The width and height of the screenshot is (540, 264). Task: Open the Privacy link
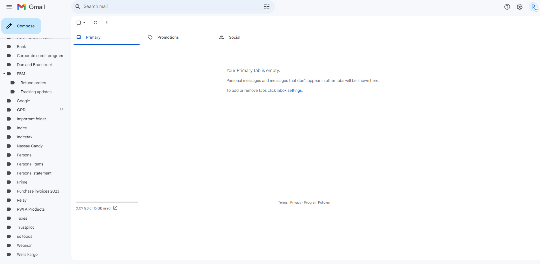[x=296, y=202]
